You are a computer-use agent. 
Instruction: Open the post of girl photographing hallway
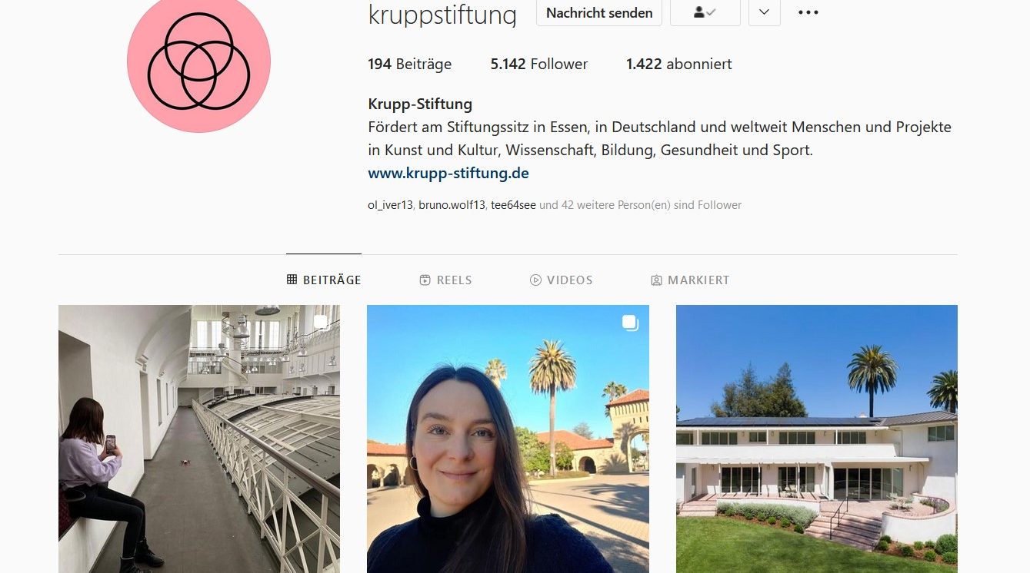pyautogui.click(x=199, y=439)
